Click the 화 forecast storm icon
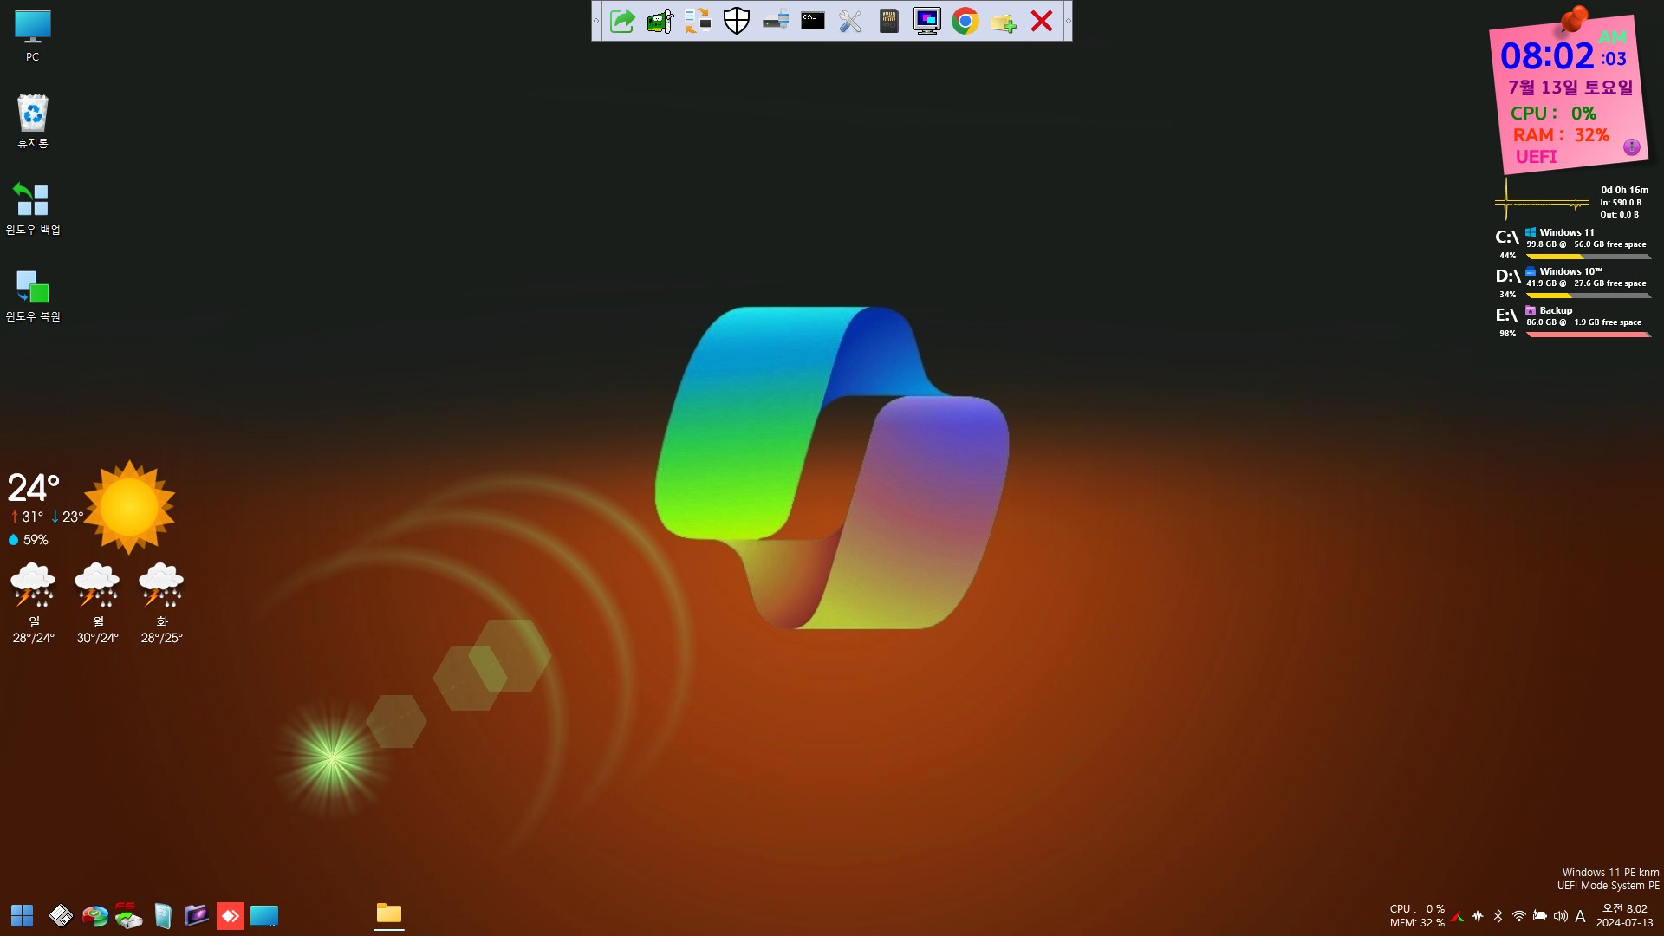The image size is (1664, 936). [x=161, y=585]
